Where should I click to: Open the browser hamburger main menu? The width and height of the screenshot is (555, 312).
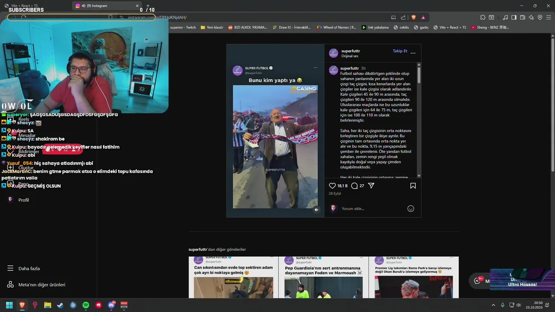548,17
